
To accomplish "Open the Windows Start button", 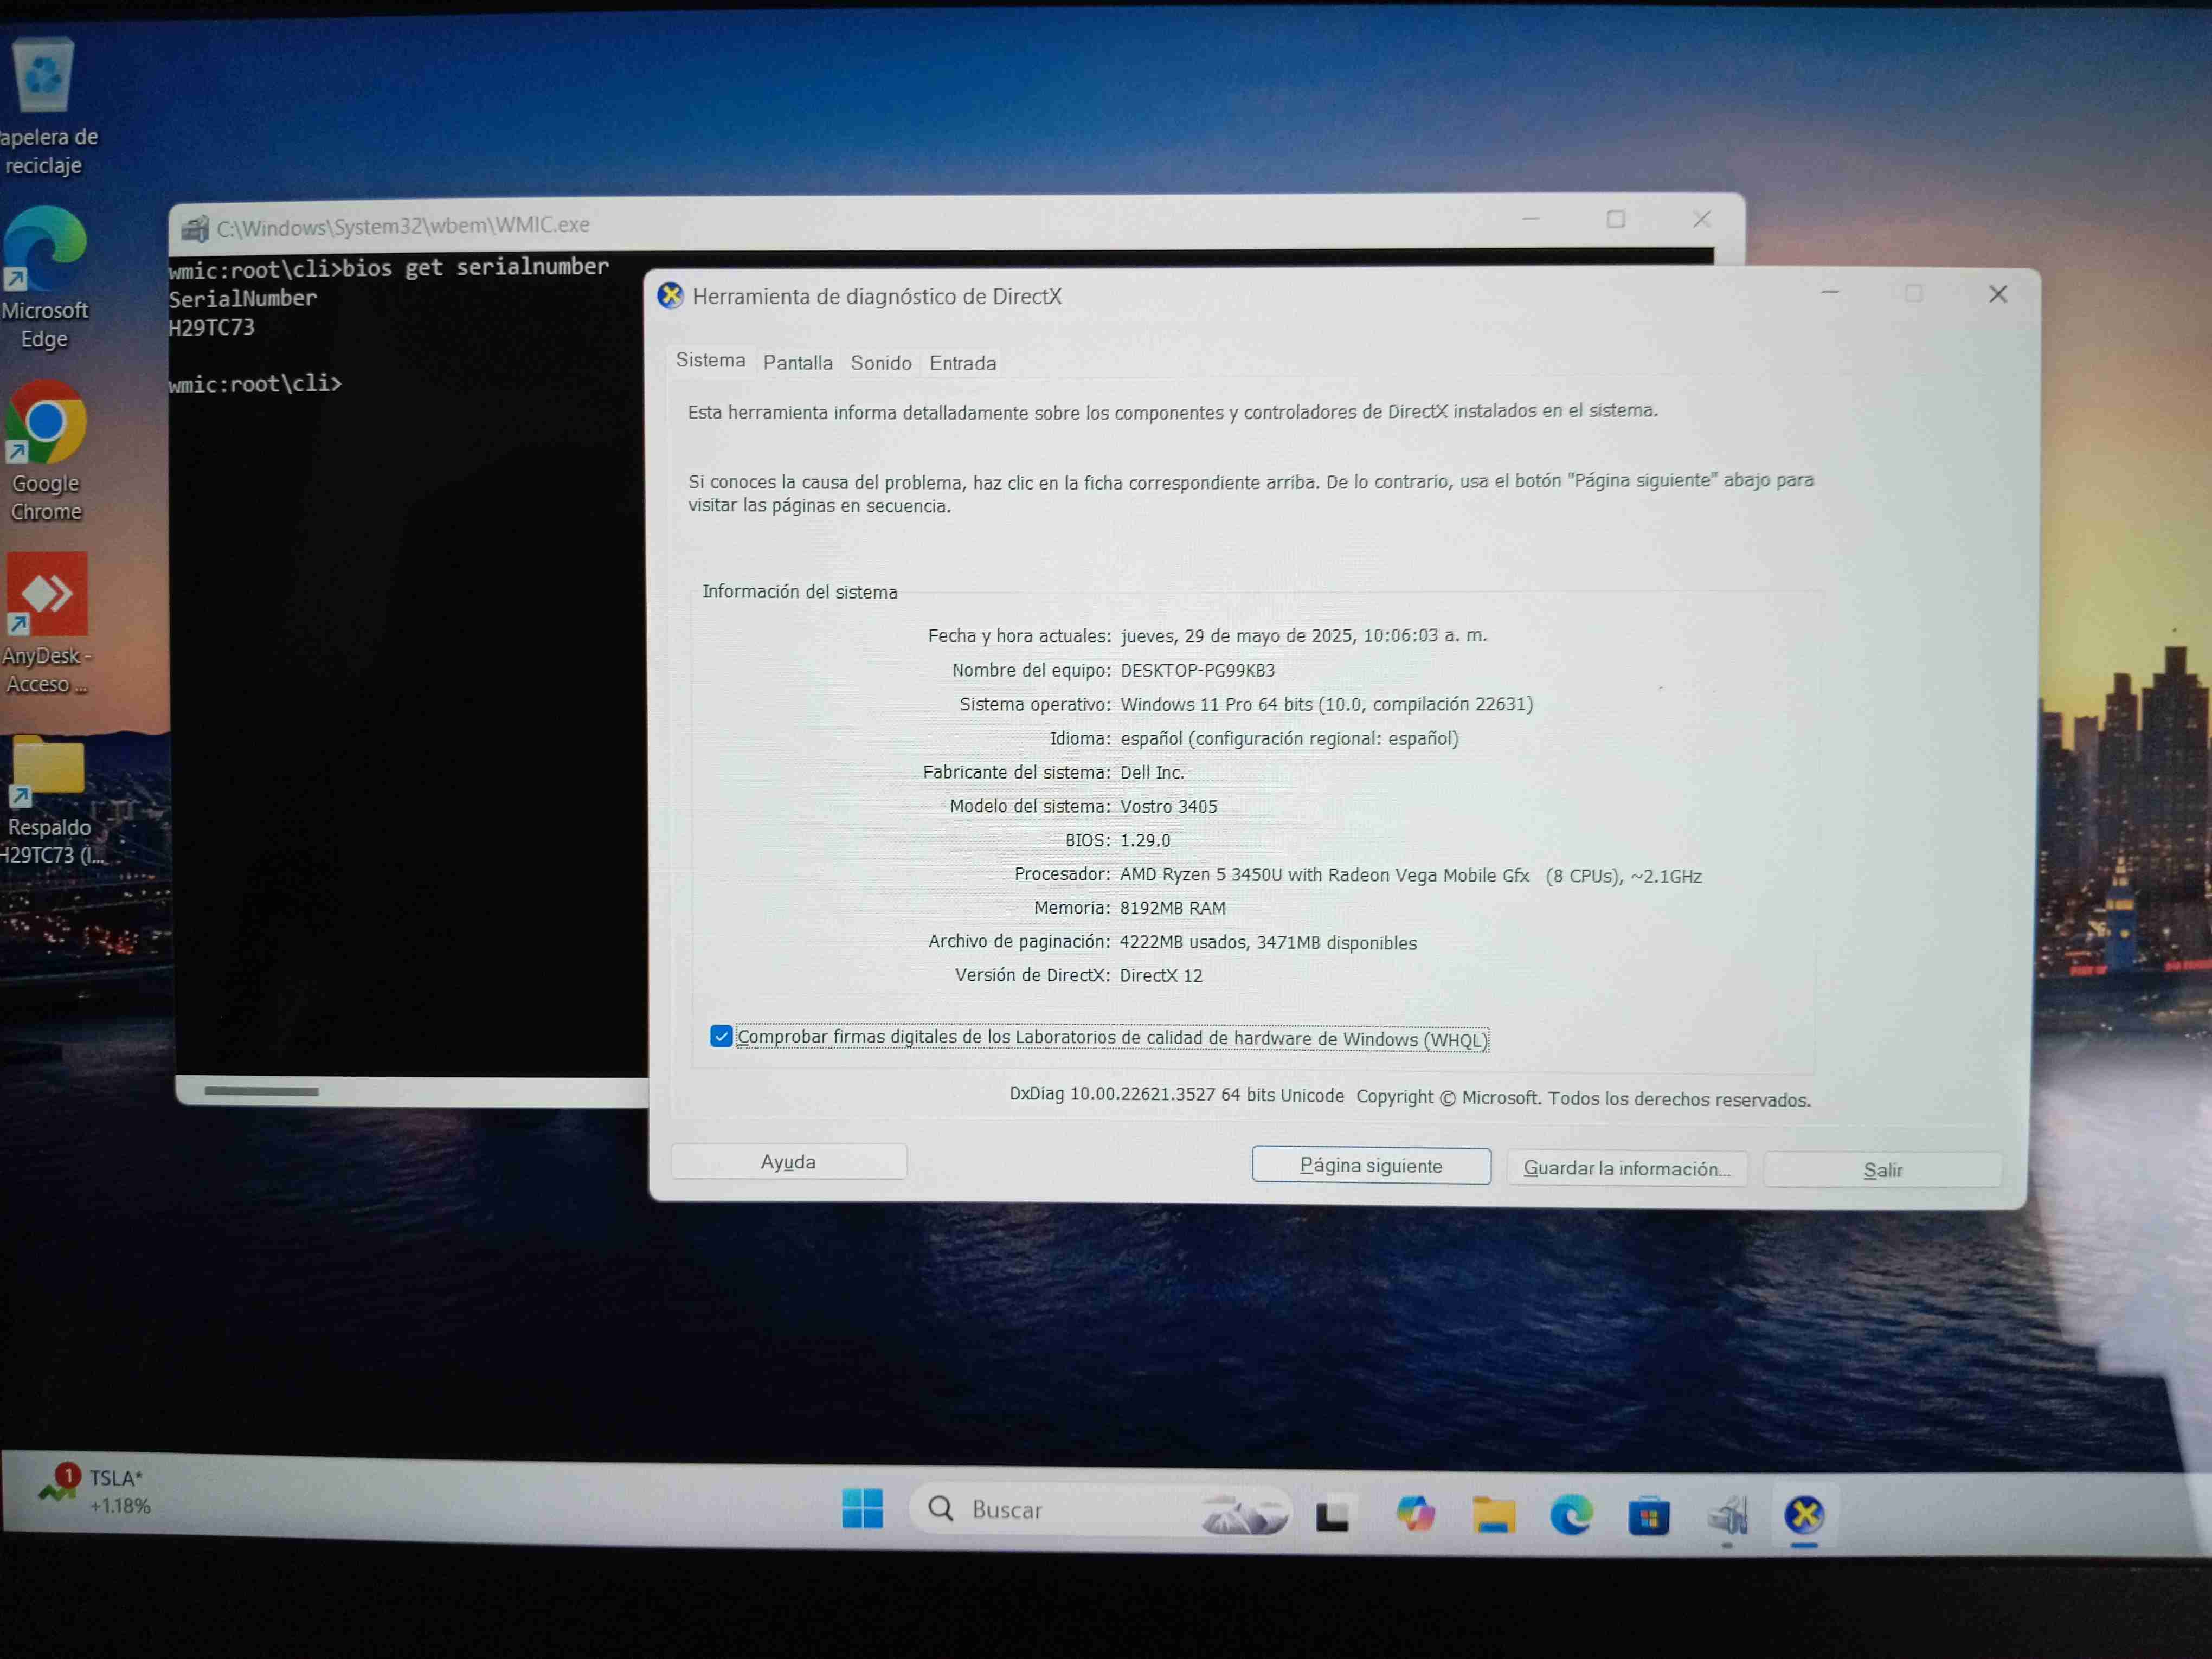I will [x=862, y=1508].
